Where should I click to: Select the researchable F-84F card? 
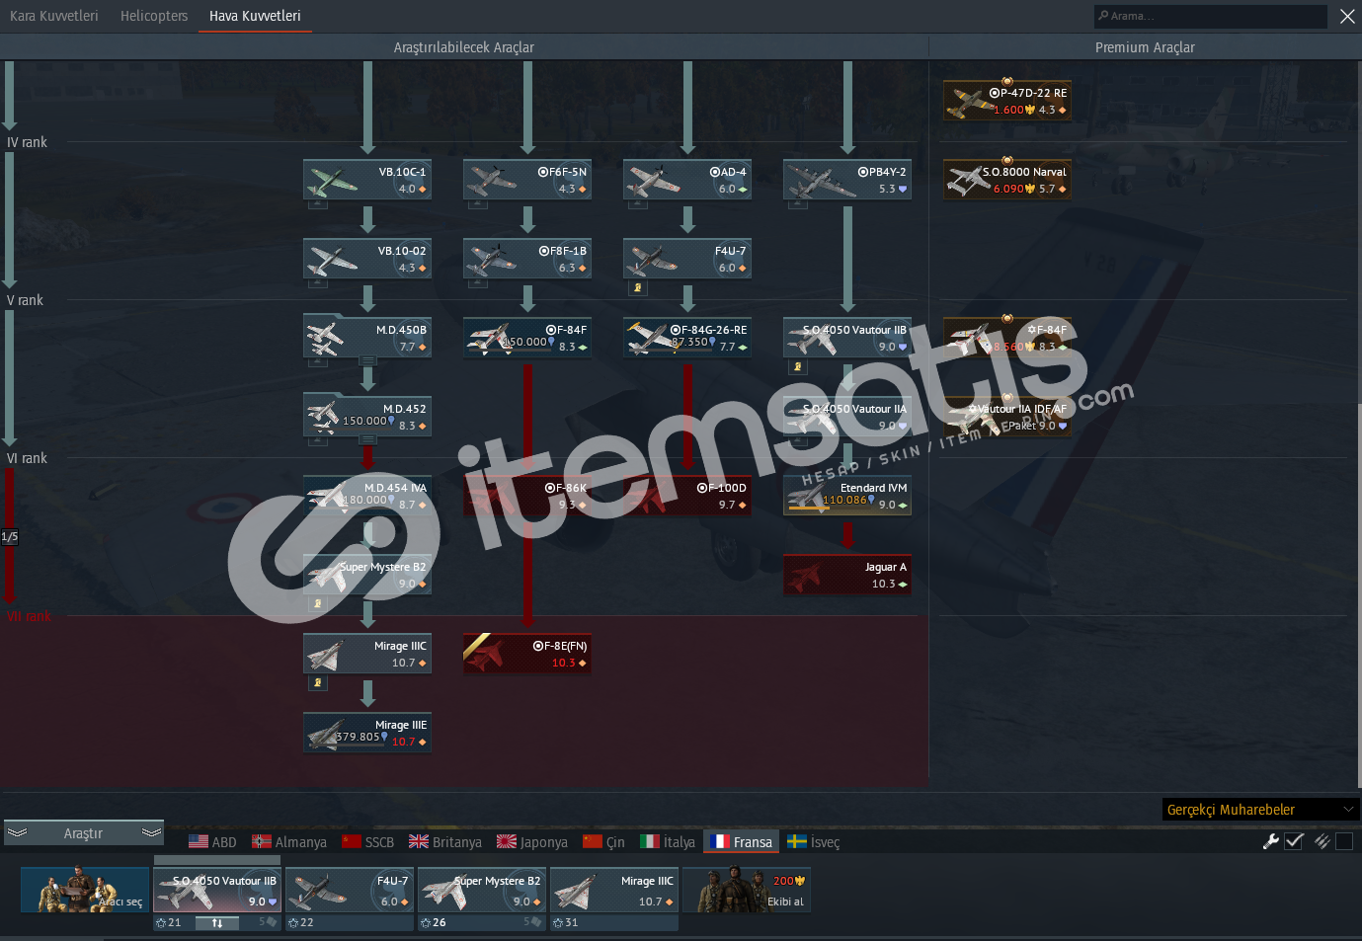tap(527, 338)
